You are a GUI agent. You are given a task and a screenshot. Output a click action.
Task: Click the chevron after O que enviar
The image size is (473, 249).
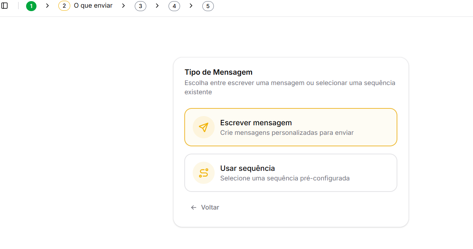tap(123, 6)
